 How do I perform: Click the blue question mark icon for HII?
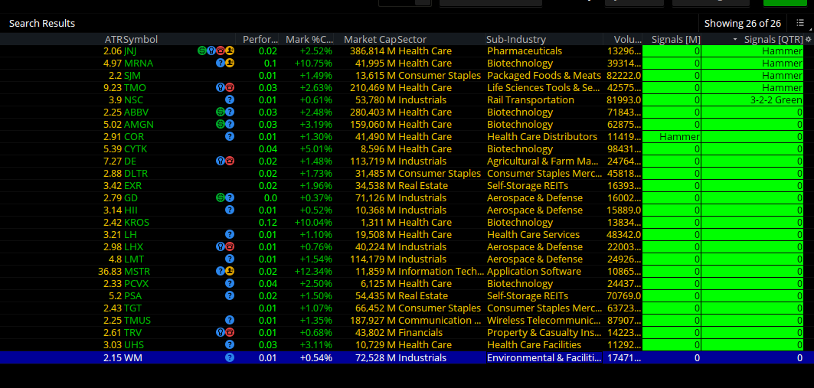click(x=230, y=210)
